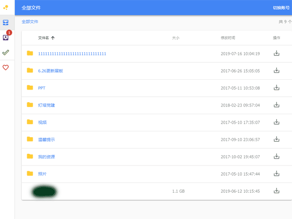Image resolution: width=292 pixels, height=219 pixels.
Task: Click date 2019-06-12 10:15:45
Action: click(x=240, y=191)
